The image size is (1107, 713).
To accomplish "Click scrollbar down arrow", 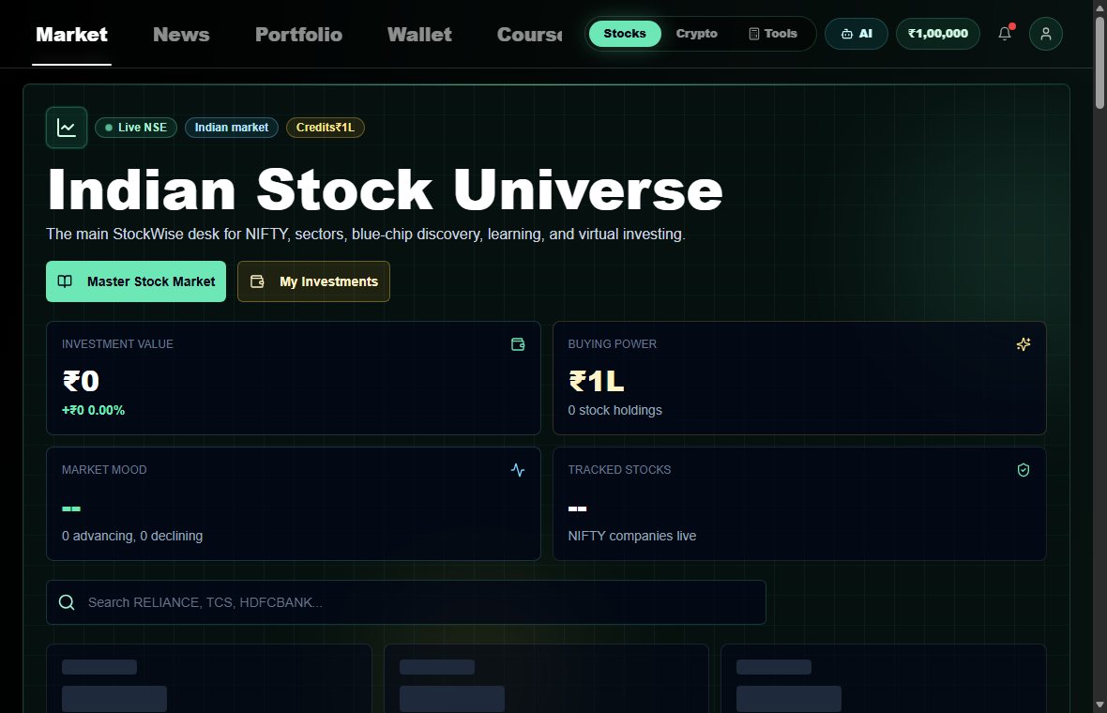I will tap(1099, 705).
